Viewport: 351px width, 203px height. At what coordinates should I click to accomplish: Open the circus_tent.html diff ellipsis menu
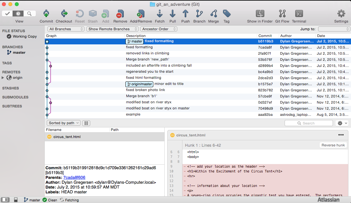pyautogui.click(x=341, y=135)
